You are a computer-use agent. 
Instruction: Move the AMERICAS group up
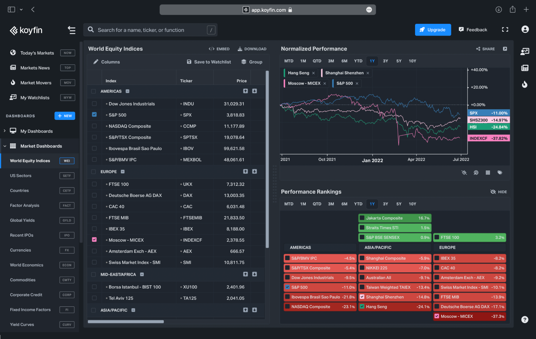pyautogui.click(x=245, y=91)
